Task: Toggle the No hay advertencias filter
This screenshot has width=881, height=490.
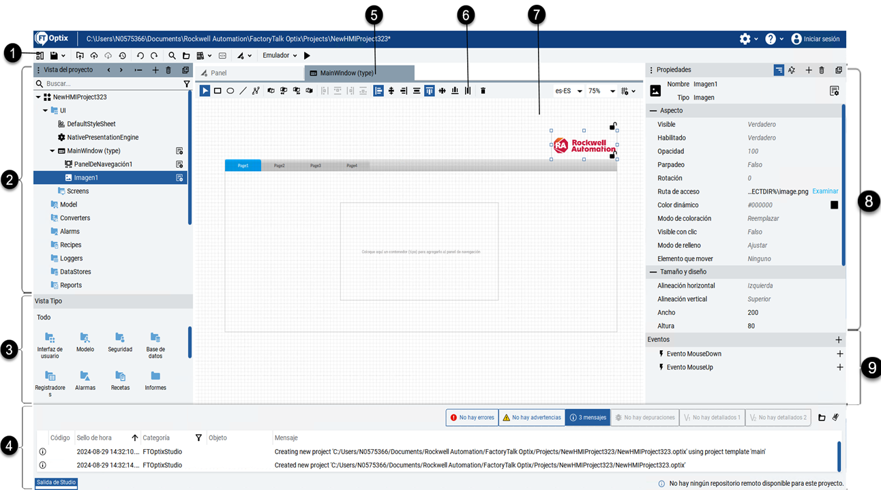Action: click(532, 418)
